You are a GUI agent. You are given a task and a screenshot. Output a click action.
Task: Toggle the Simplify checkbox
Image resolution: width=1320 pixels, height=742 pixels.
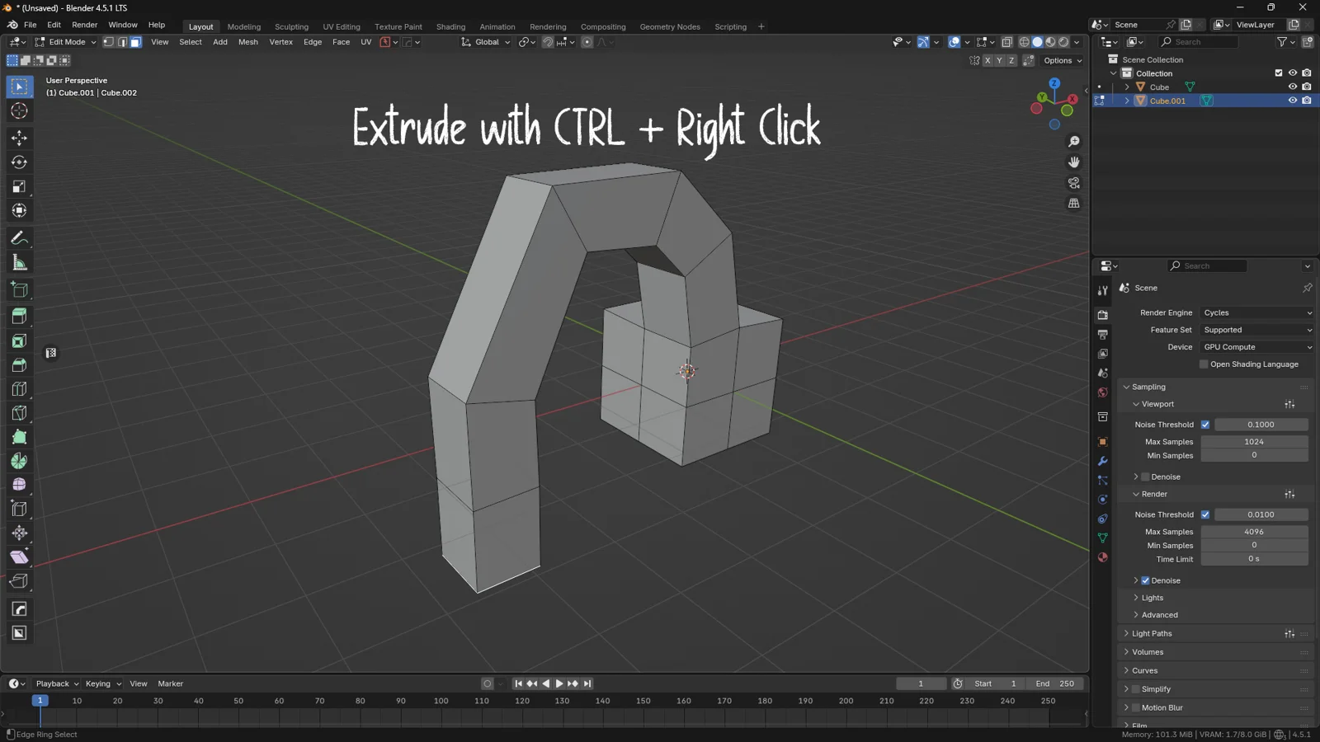coord(1135,689)
